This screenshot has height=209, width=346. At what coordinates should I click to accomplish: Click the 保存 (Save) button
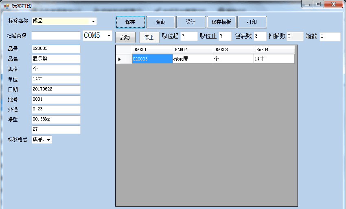pyautogui.click(x=130, y=22)
